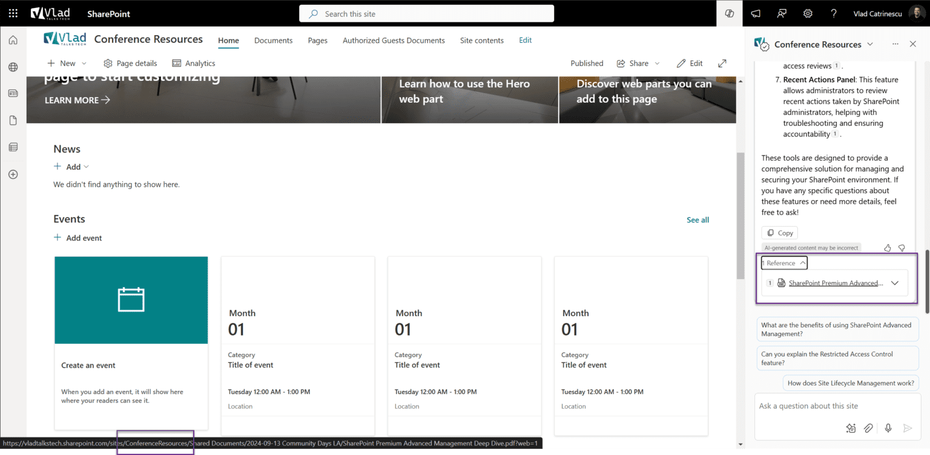Open the Authorized Guests Documents tab
This screenshot has height=455, width=930.
pyautogui.click(x=394, y=40)
